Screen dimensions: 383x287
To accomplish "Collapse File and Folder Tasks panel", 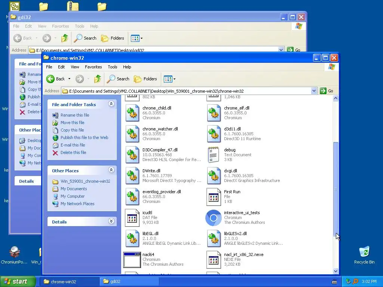I will click(x=111, y=104).
